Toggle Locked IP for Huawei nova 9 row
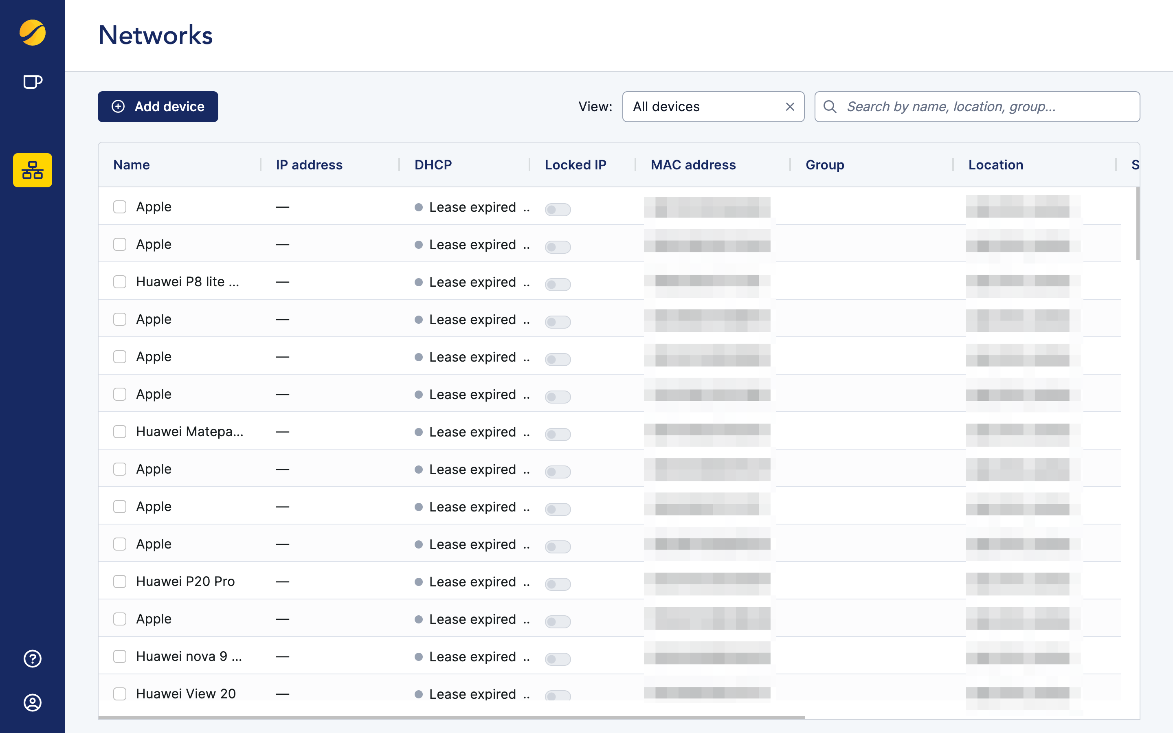 click(558, 659)
